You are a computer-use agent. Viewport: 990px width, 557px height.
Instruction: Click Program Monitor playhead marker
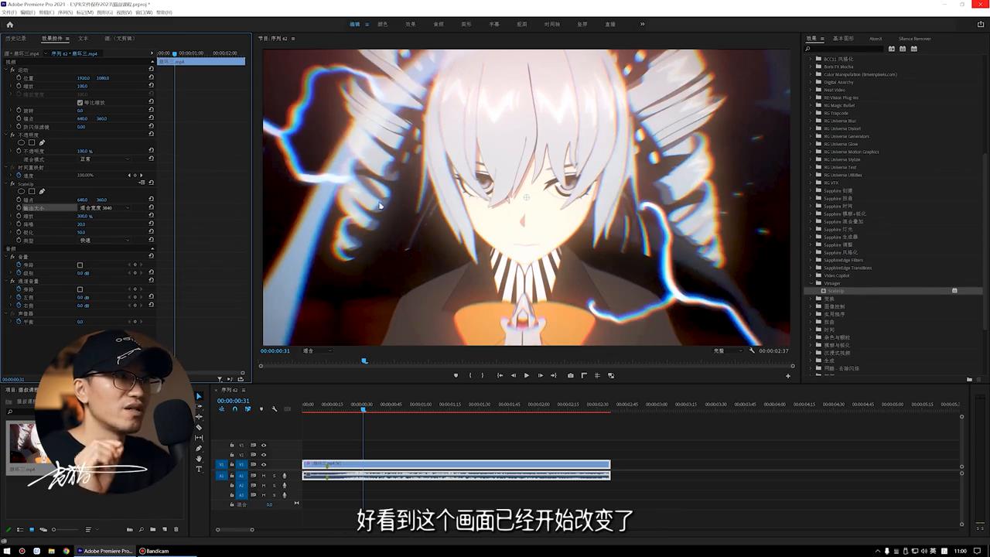coord(364,361)
